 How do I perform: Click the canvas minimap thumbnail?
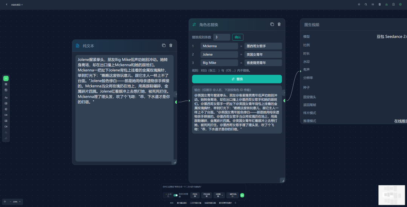[x=392, y=195]
